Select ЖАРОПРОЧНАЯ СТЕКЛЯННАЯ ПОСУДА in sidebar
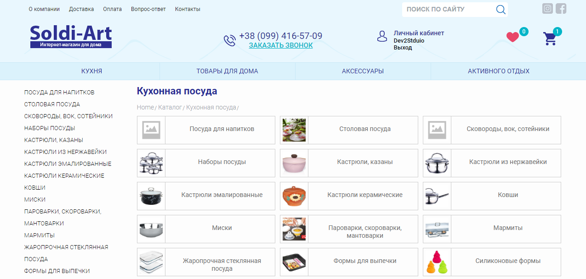Screen dimensions: 586x279 pos(66,253)
